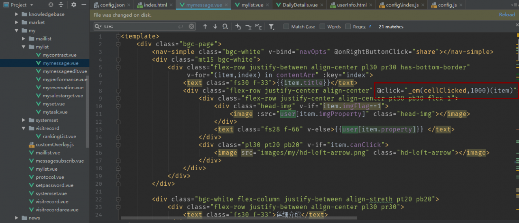Click the new-line return icon in search field
Screen dimensions: 519x223
(x=181, y=26)
